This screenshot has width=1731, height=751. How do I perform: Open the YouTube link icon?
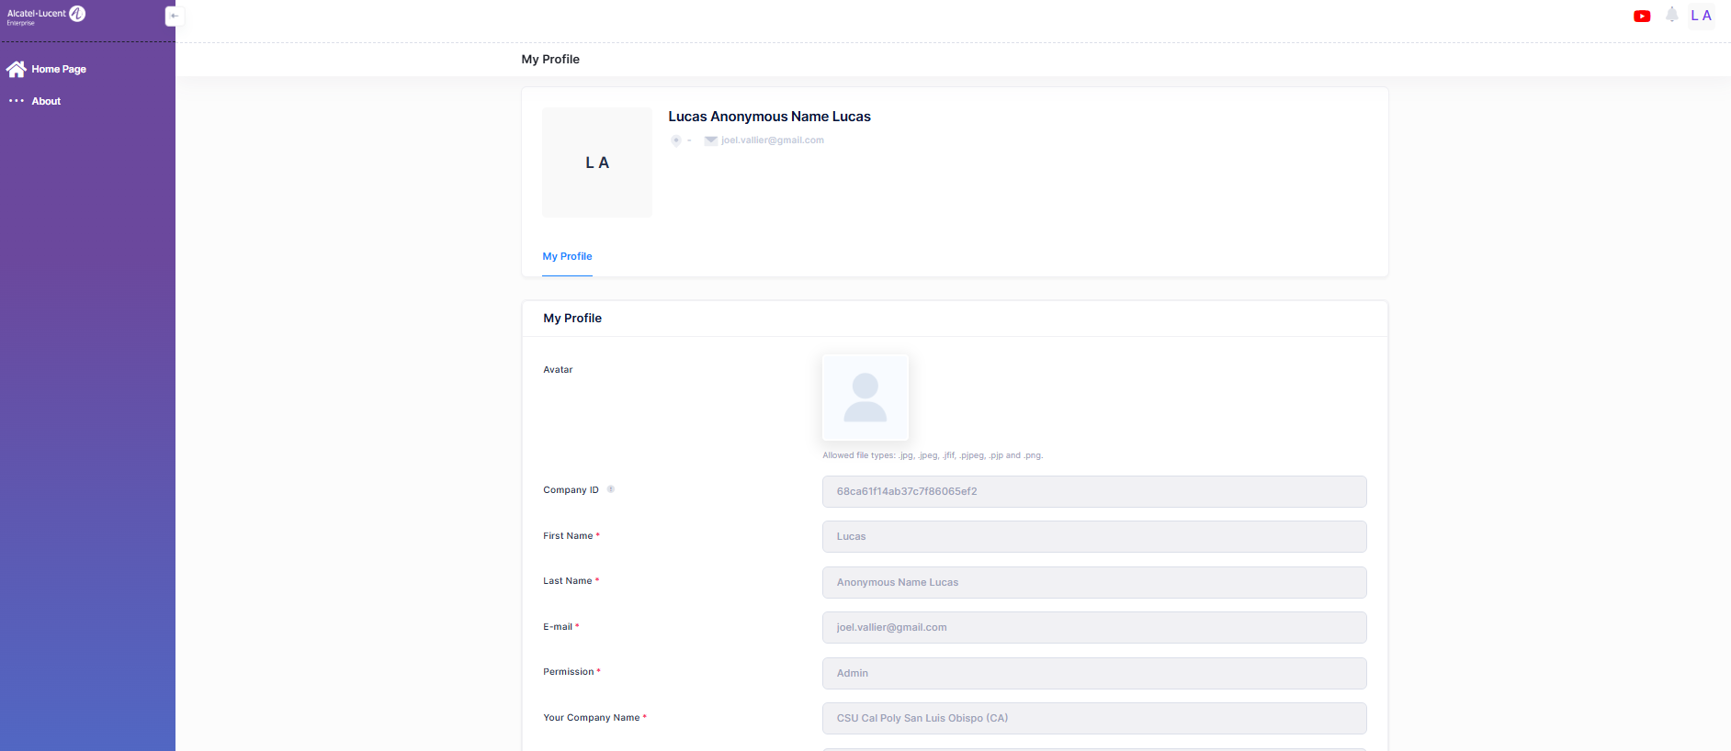click(x=1642, y=16)
